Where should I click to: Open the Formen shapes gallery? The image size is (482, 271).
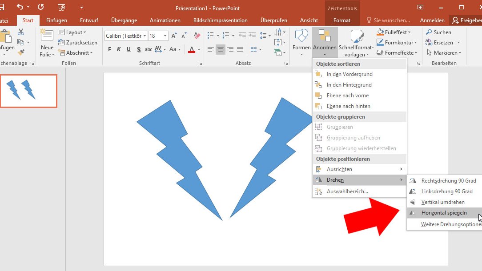tap(301, 42)
